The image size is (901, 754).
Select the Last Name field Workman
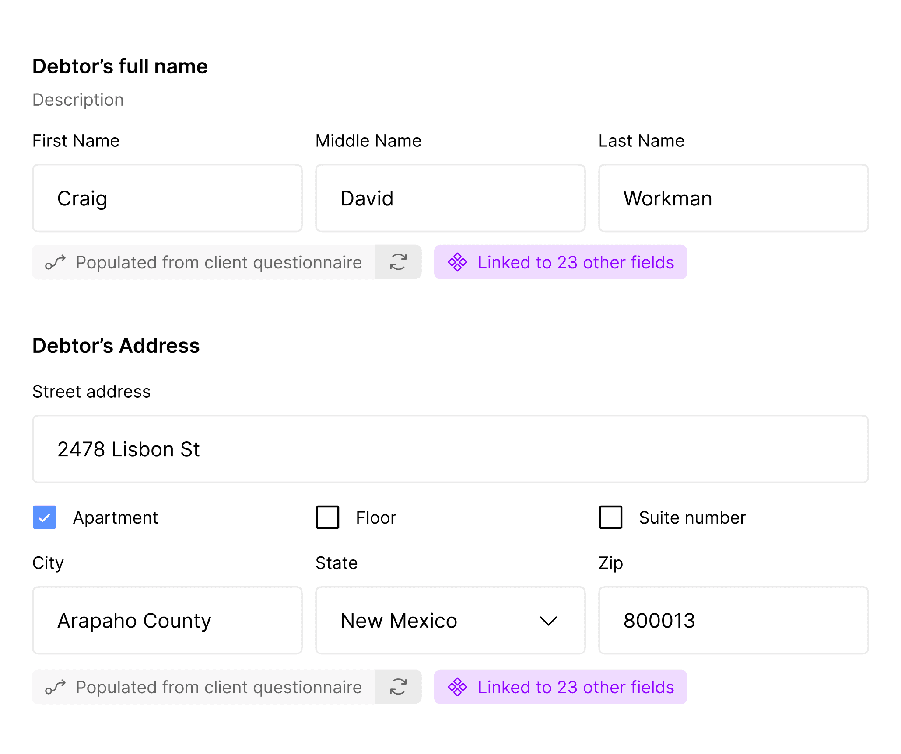[x=733, y=198]
